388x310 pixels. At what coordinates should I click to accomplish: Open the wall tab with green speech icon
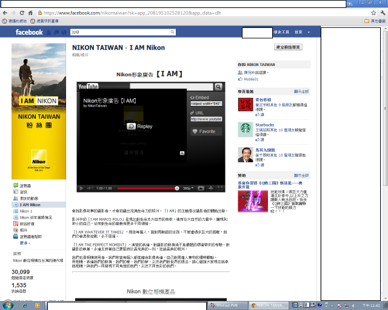[22, 186]
